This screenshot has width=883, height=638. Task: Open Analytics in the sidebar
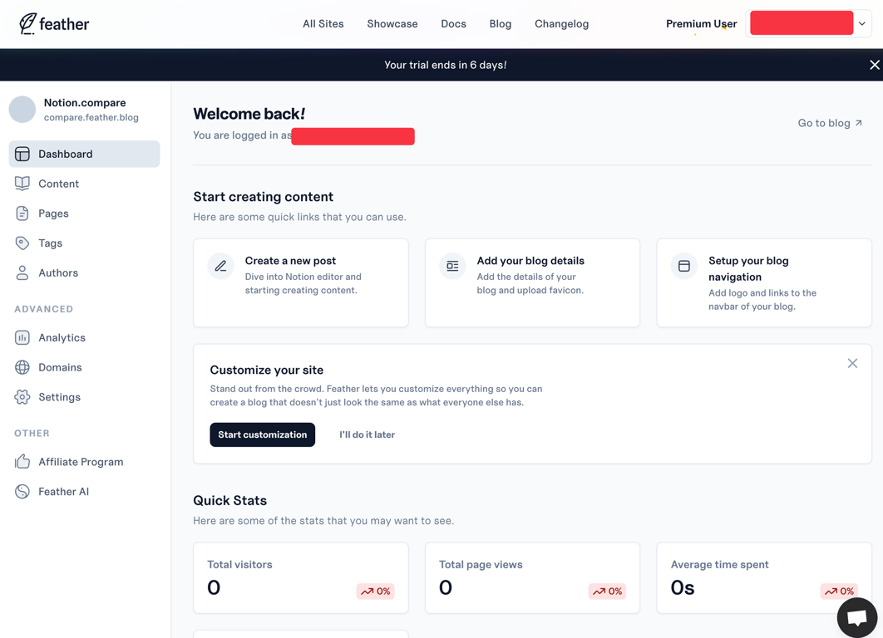coord(85,337)
